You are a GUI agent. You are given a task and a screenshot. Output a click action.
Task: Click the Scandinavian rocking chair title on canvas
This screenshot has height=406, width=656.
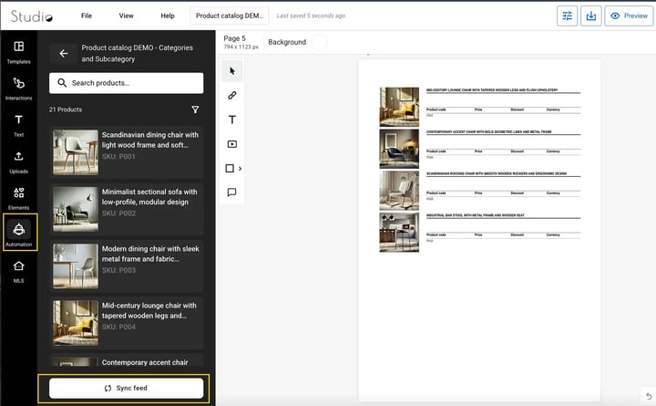(x=497, y=173)
